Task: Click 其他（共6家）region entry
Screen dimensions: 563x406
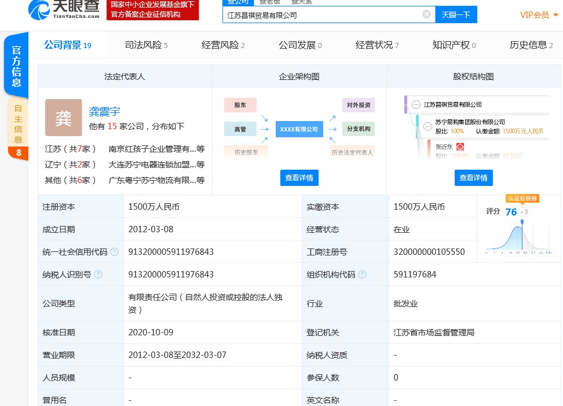Action: click(x=71, y=180)
